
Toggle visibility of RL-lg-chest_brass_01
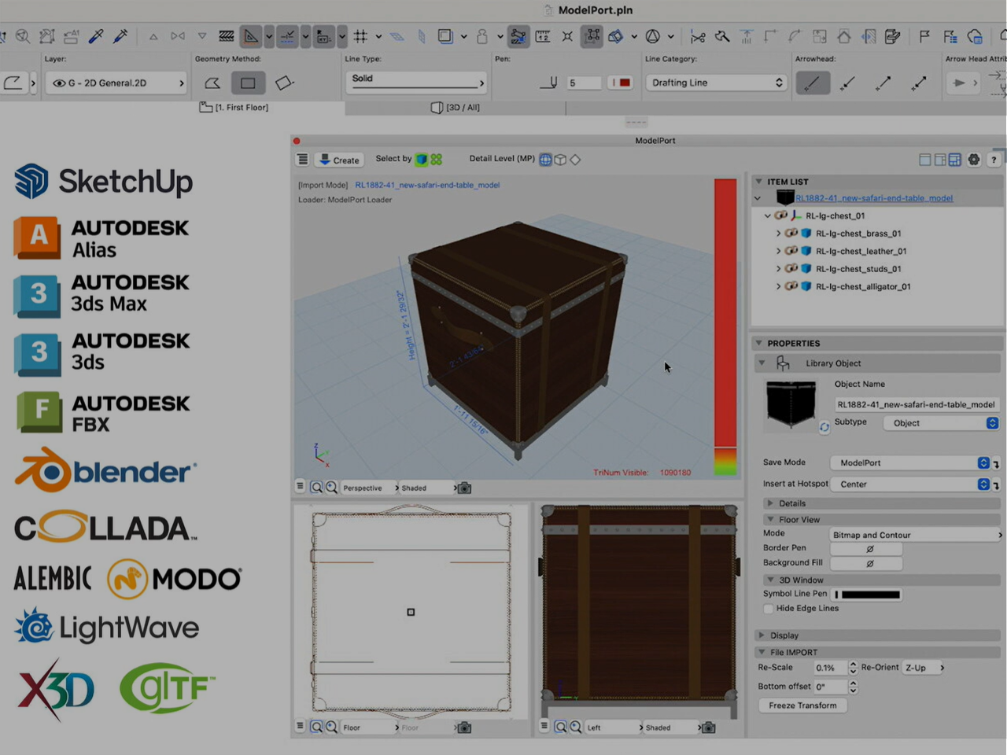[x=791, y=234]
